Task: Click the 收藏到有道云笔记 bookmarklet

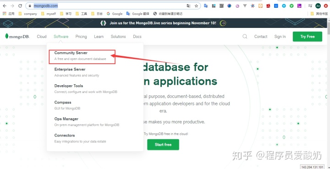Action: point(168,14)
